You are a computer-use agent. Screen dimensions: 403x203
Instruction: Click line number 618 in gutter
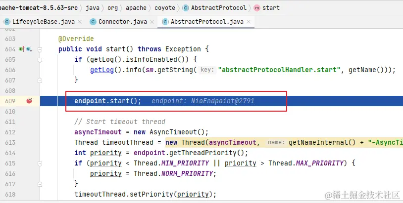click(10, 194)
